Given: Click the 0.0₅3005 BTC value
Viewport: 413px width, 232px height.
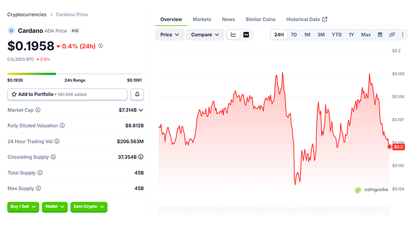Looking at the screenshot, I should [x=20, y=60].
